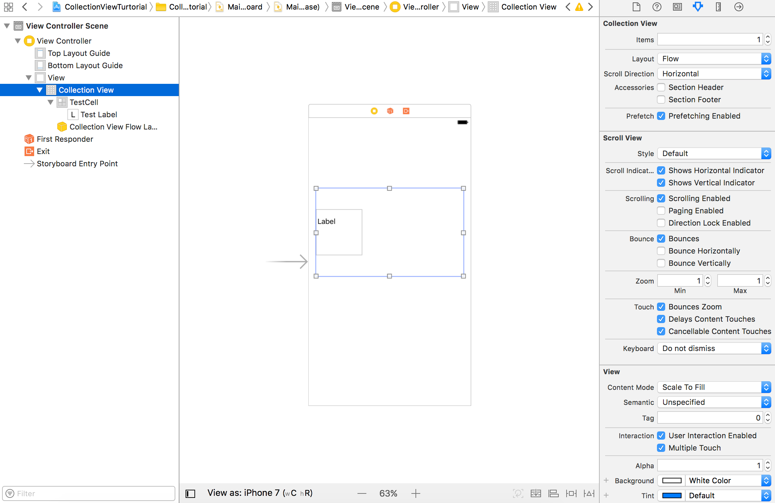Select Coll...torial folder in jump bar
775x503 pixels.
pos(182,7)
